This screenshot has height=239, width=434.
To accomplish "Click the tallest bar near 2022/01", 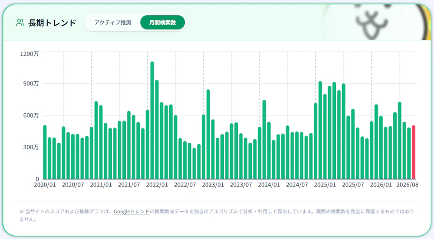I will pos(152,120).
